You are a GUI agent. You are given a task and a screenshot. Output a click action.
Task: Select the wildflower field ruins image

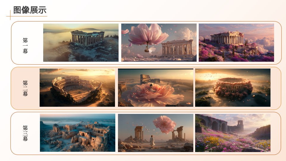(233, 133)
